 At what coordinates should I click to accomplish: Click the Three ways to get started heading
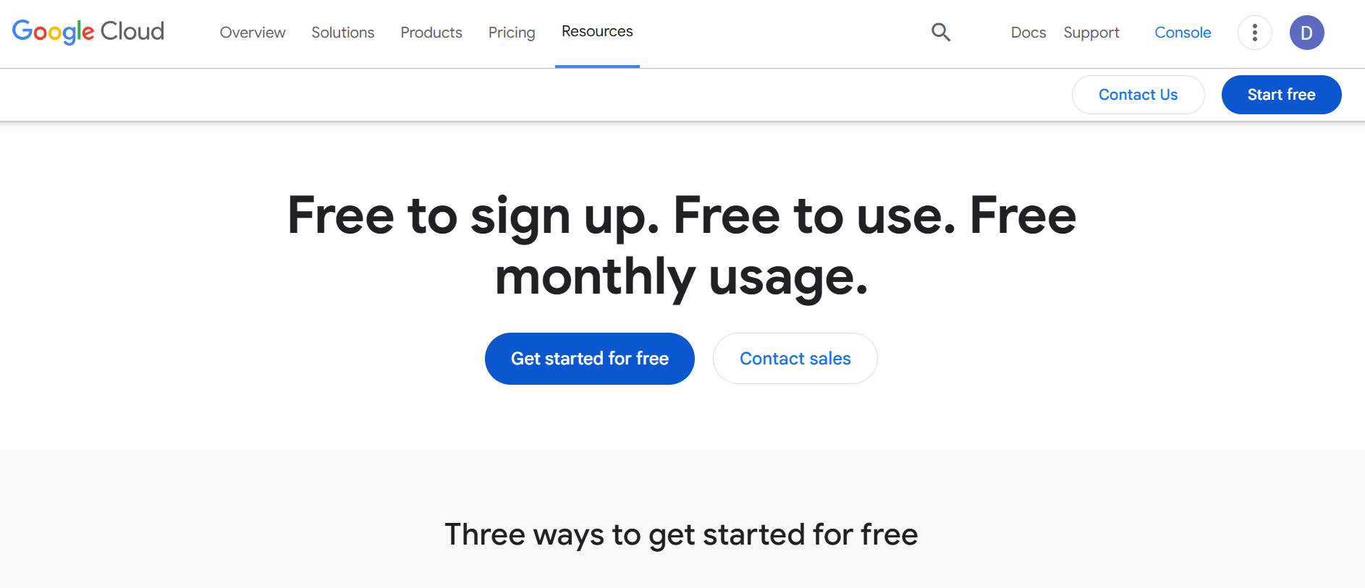pyautogui.click(x=681, y=534)
